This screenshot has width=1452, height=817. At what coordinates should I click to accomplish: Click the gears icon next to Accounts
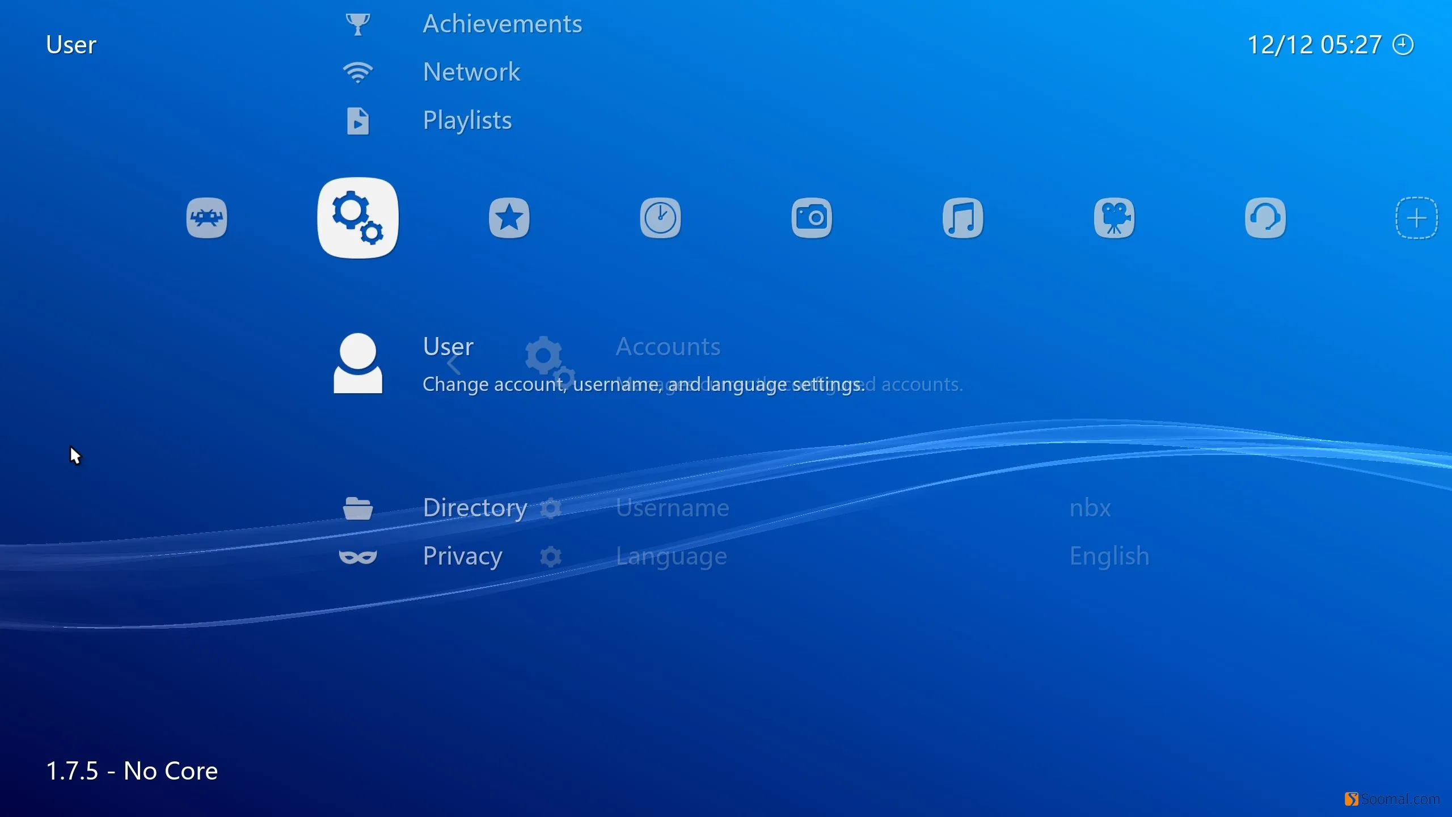(x=549, y=363)
